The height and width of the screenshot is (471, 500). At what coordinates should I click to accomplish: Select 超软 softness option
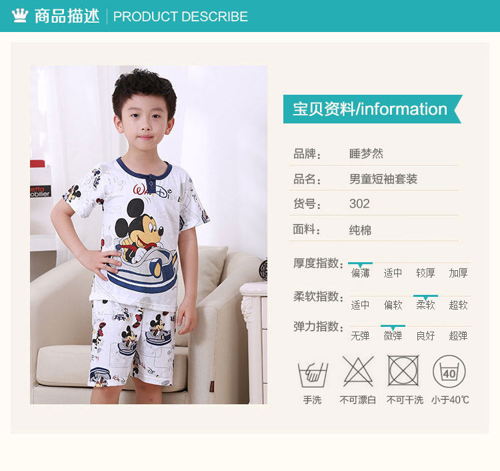click(x=458, y=305)
